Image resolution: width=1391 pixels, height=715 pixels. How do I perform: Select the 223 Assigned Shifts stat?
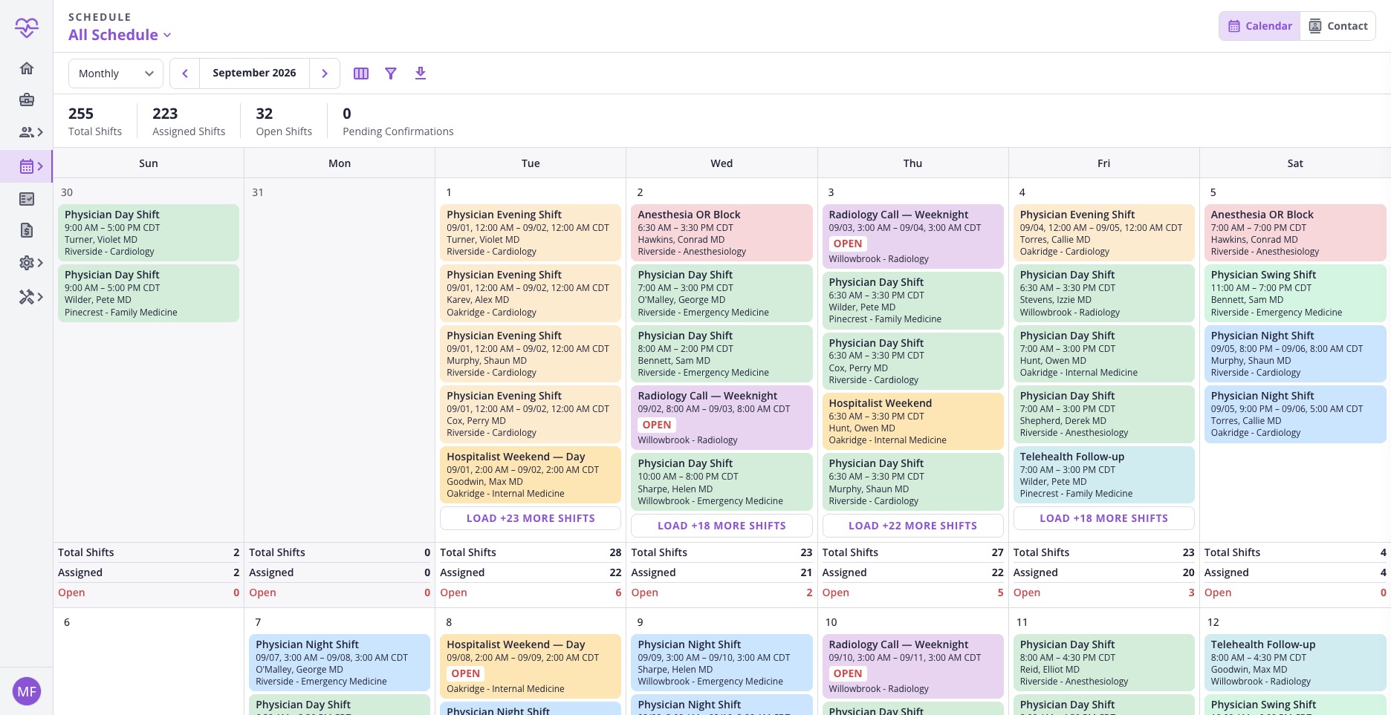[189, 121]
